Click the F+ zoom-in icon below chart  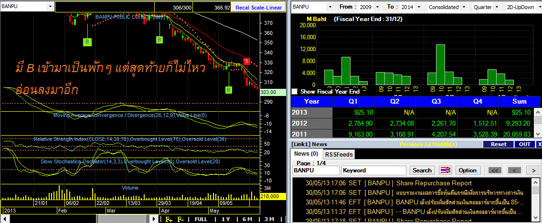click(169, 219)
